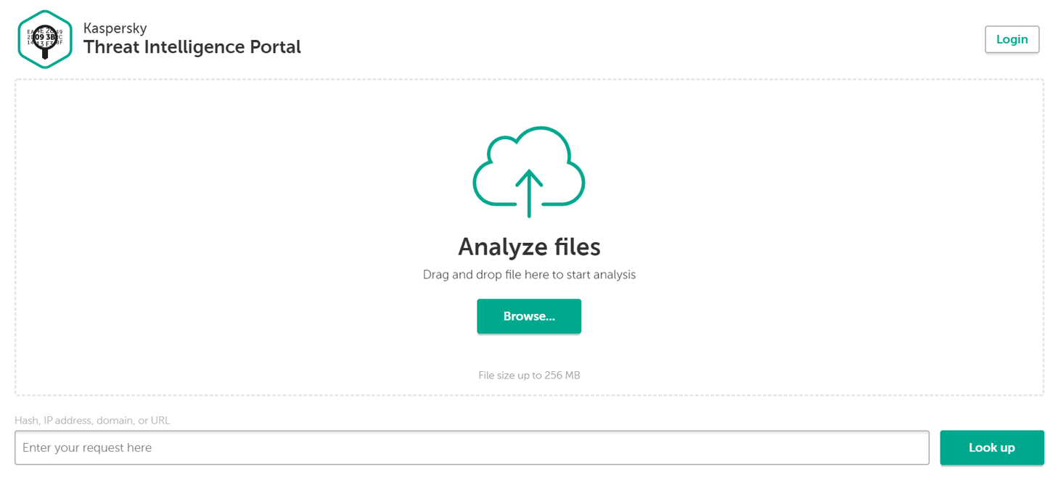The width and height of the screenshot is (1061, 485).
Task: Click "Hash, IP address, domain, or URL" label
Action: 92,420
